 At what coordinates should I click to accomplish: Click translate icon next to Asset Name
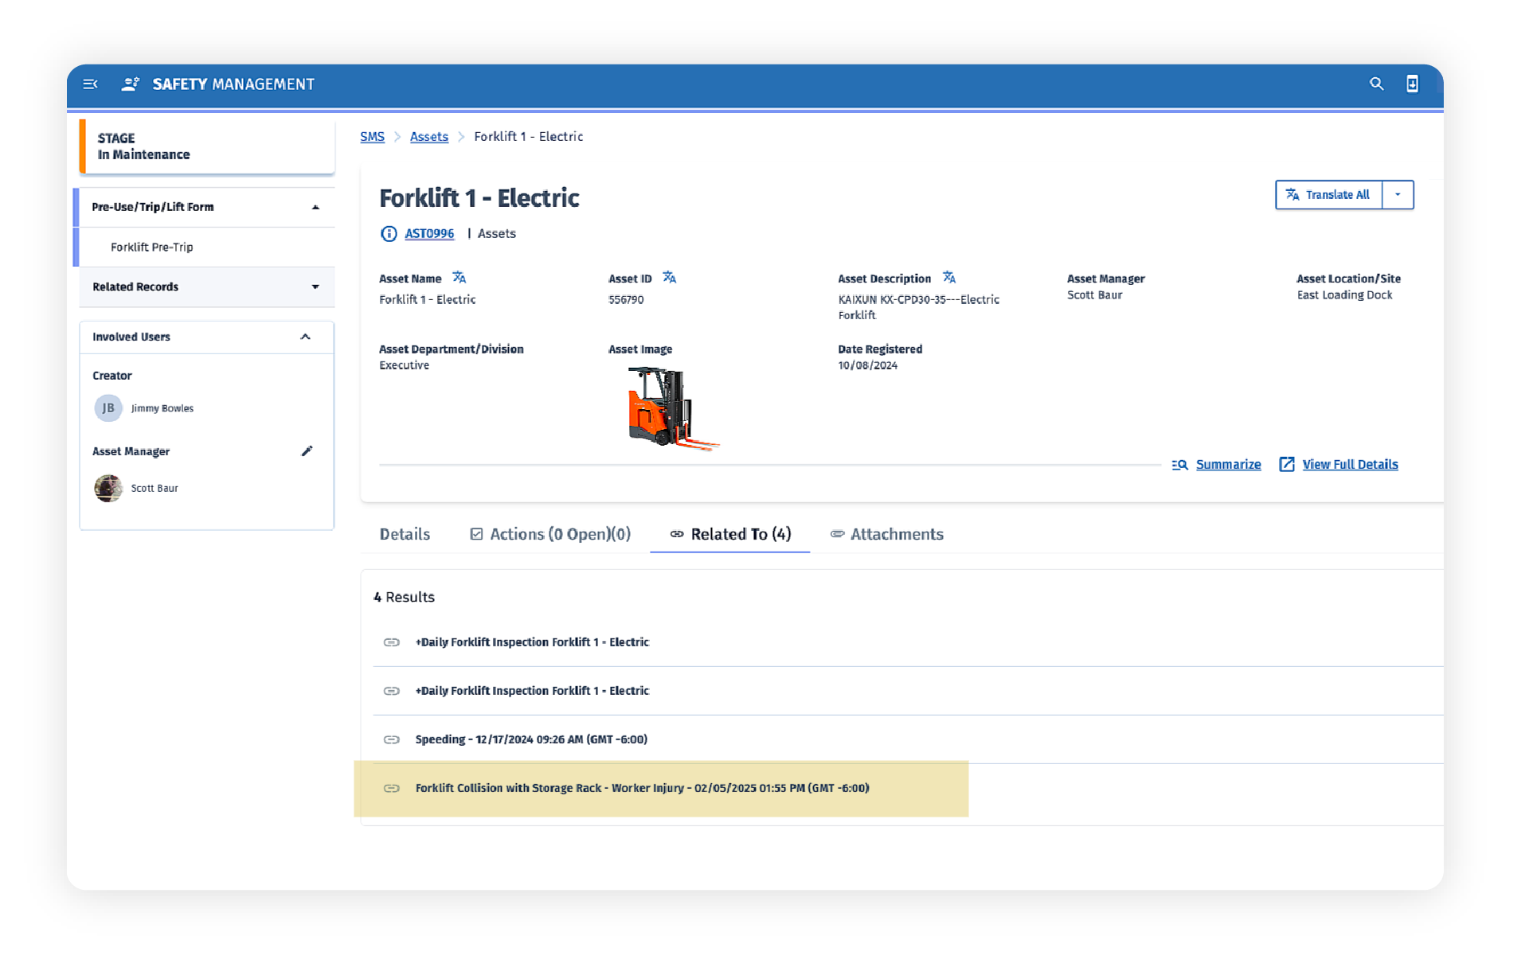(459, 278)
